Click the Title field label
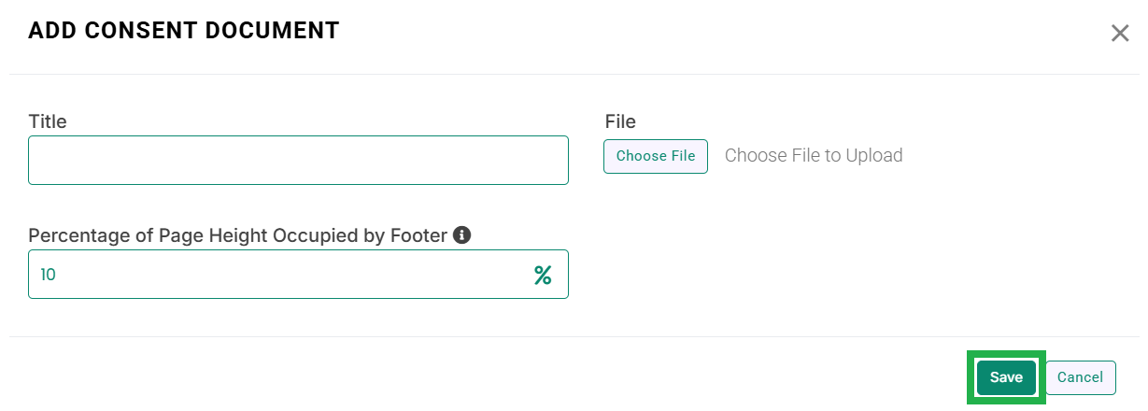This screenshot has width=1148, height=411. (48, 121)
